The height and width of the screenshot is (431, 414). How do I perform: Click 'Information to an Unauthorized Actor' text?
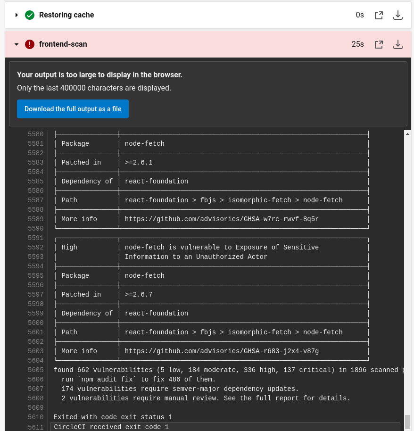click(196, 257)
